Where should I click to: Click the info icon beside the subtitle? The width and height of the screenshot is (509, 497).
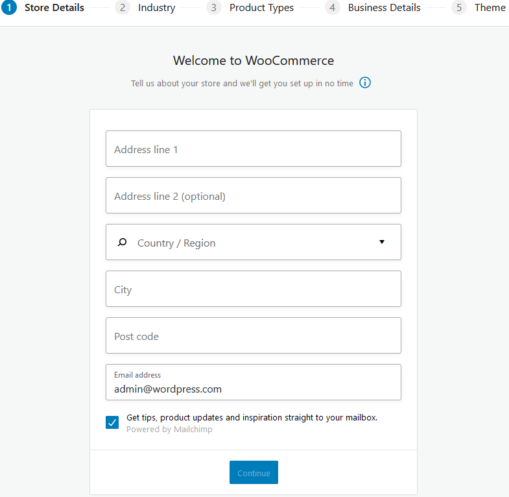(x=365, y=83)
